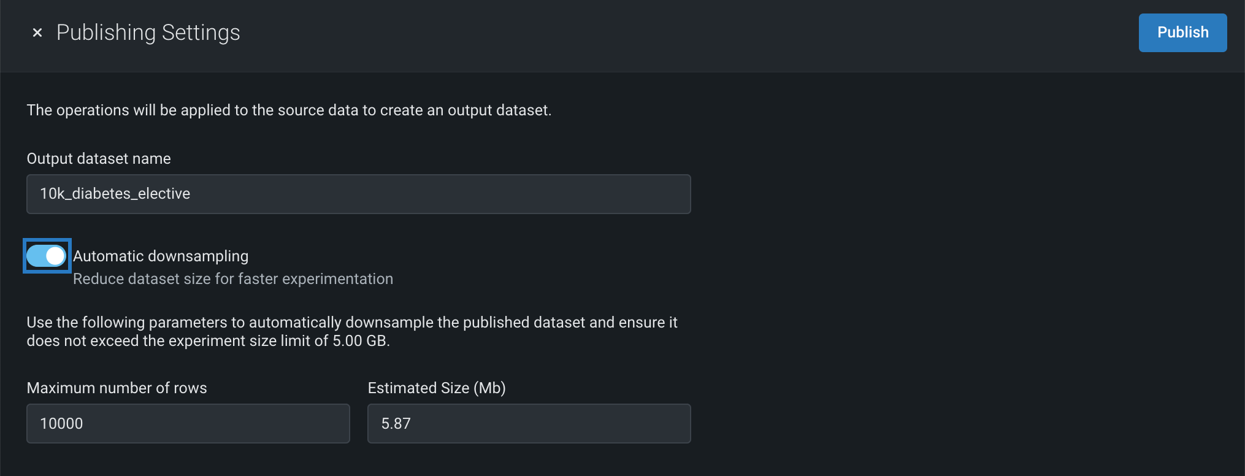Close the Publishing Settings panel
This screenshot has width=1245, height=476.
(37, 33)
